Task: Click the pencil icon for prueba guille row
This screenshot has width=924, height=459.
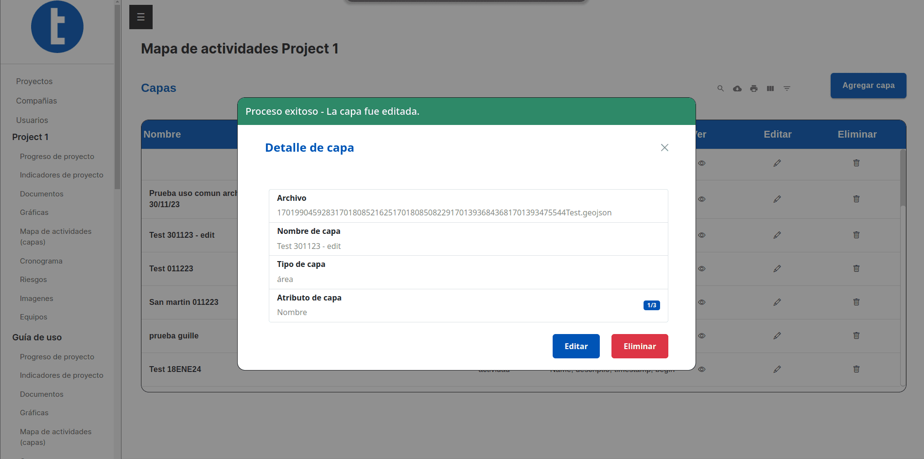Action: pos(777,335)
